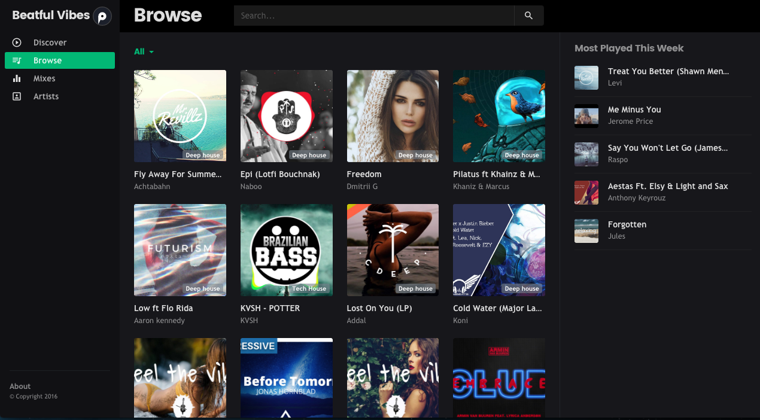
Task: Click the Beatful Vibes logo icon
Action: pos(102,16)
